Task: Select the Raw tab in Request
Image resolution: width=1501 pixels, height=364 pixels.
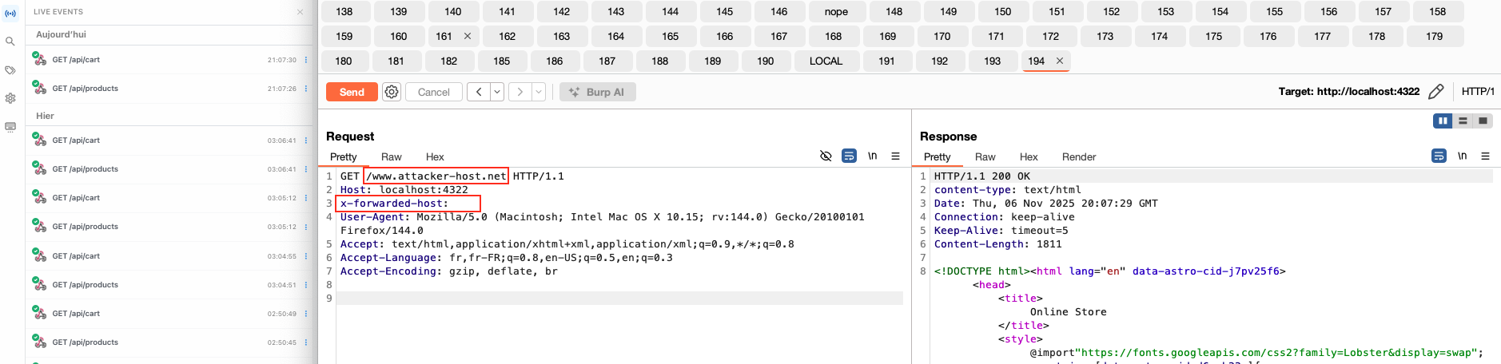Action: [391, 157]
